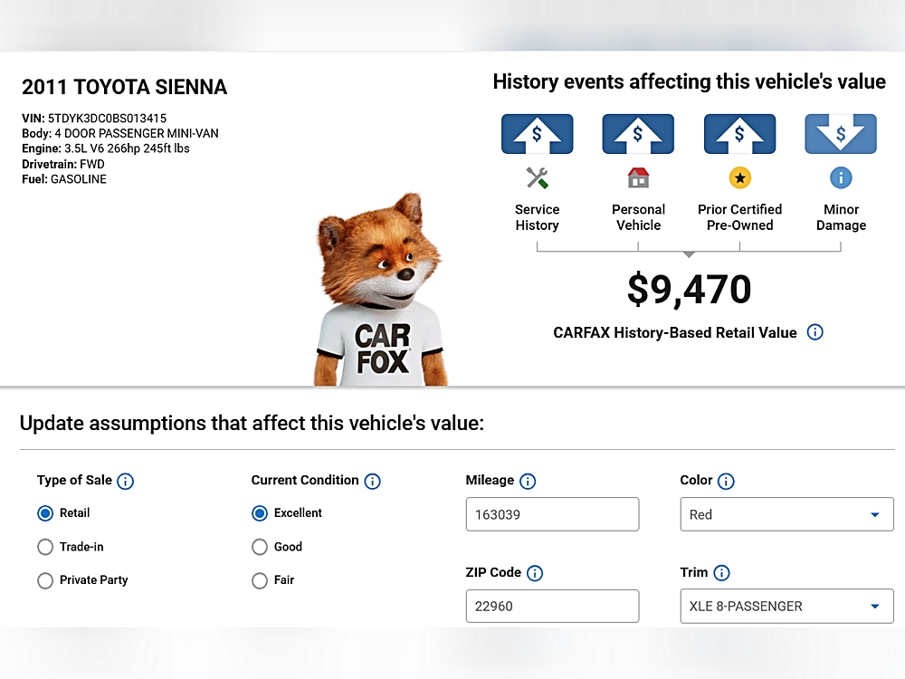Click the Current Condition info icon
The height and width of the screenshot is (679, 905).
(372, 481)
